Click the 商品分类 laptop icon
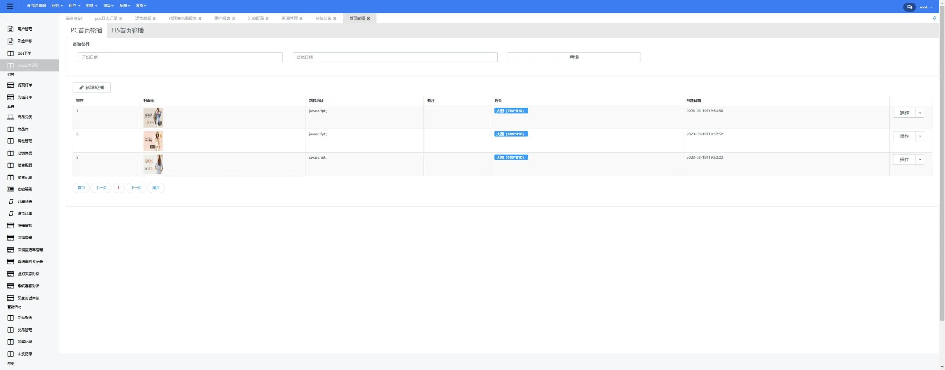Image resolution: width=945 pixels, height=370 pixels. pos(11,117)
